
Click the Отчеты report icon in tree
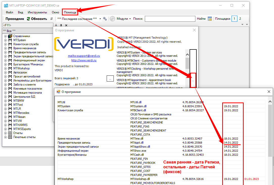10,133
